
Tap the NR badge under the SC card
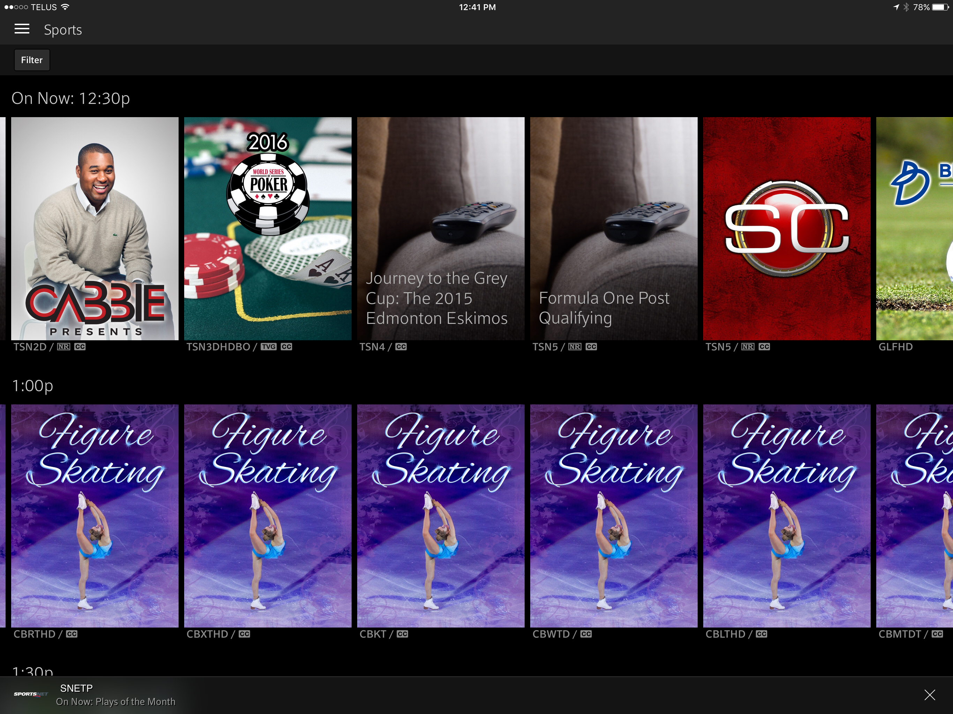coord(748,347)
